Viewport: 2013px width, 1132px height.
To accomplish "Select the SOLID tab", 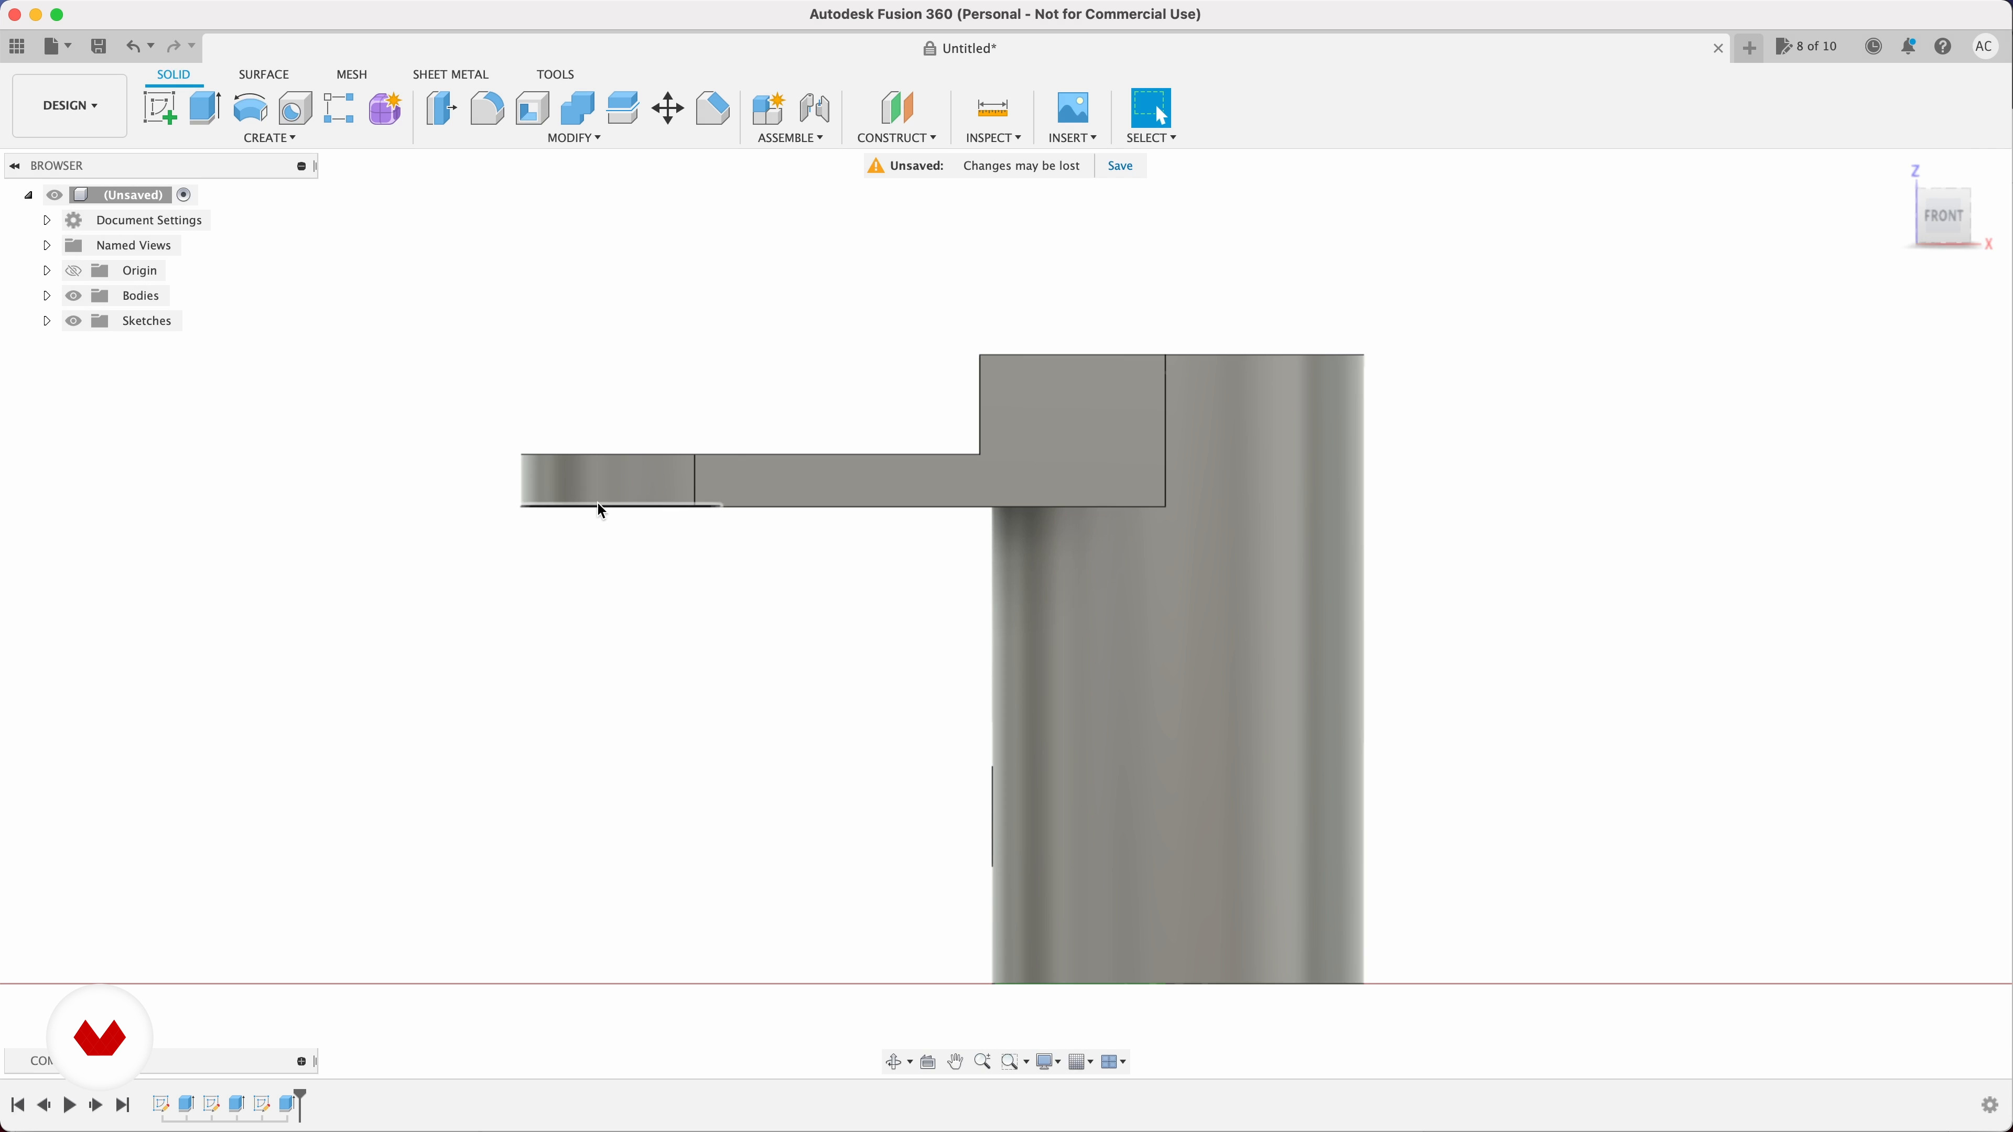I will 174,74.
